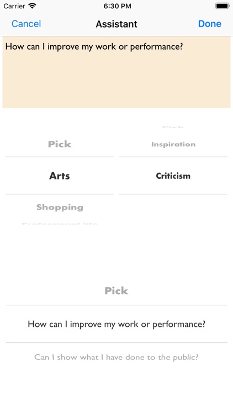Tap the faded top Pick in right picker

pyautogui.click(x=173, y=128)
